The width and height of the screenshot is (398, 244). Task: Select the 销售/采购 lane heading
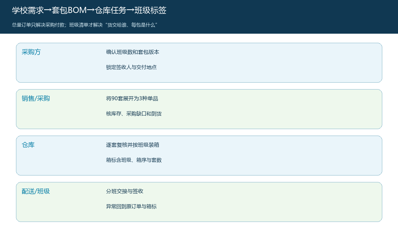36,98
